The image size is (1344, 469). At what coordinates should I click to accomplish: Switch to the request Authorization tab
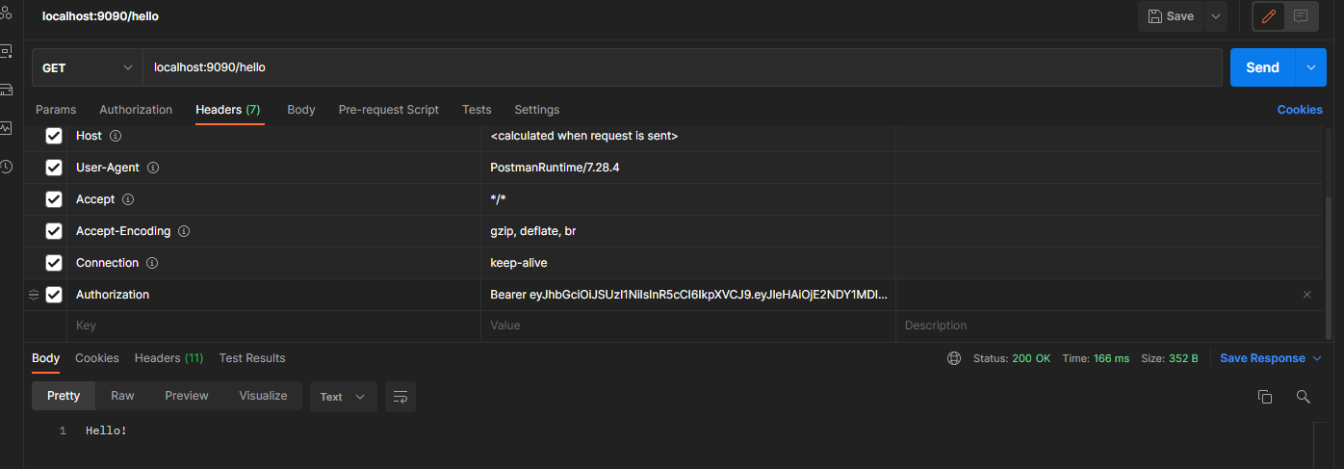tap(136, 110)
